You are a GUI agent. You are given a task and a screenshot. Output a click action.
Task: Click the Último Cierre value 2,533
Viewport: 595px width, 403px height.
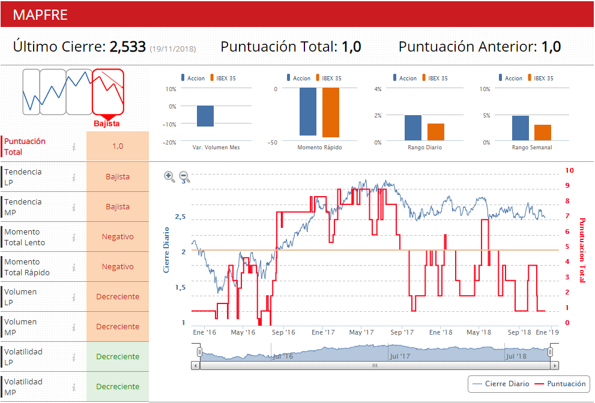(127, 47)
